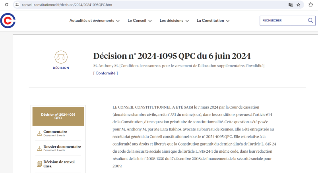Viewport: 318px width, 173px height.
Task: Click the DÉCISION label under the scales
Action: [x=61, y=68]
